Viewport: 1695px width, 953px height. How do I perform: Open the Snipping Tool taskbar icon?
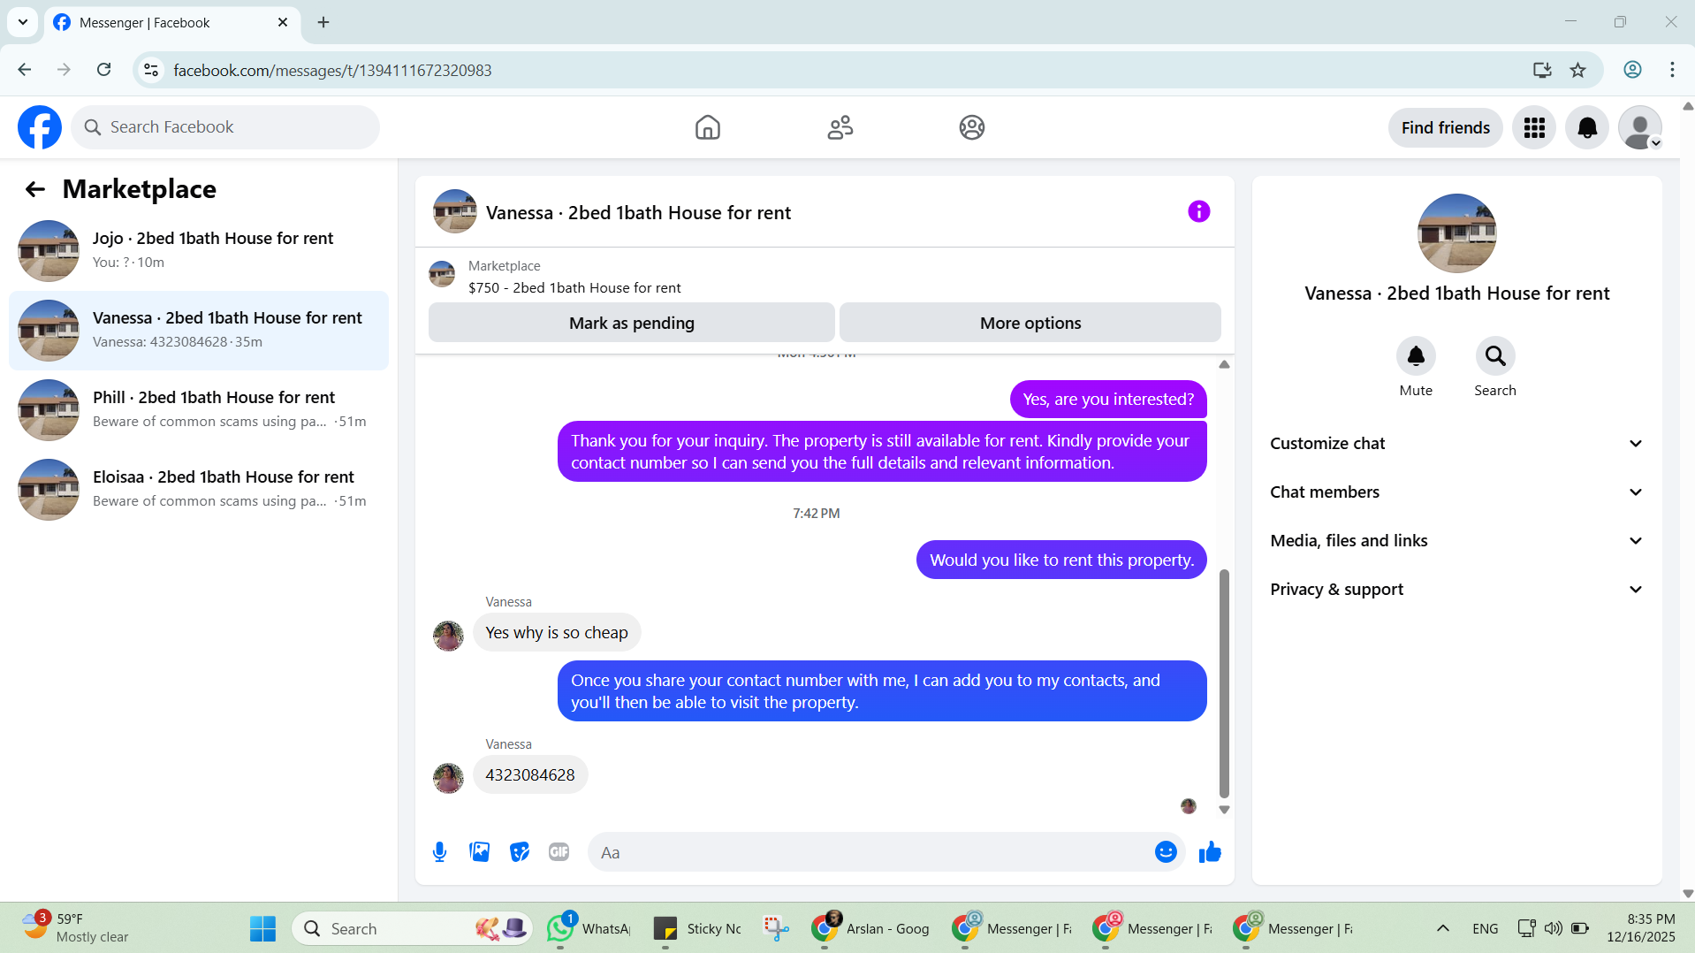coord(776,928)
